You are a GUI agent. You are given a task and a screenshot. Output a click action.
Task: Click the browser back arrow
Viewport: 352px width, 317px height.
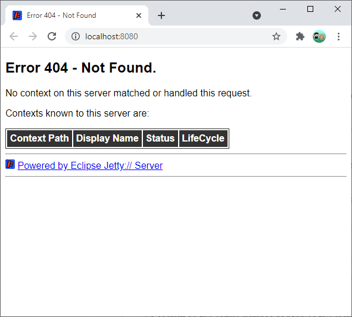click(x=14, y=36)
